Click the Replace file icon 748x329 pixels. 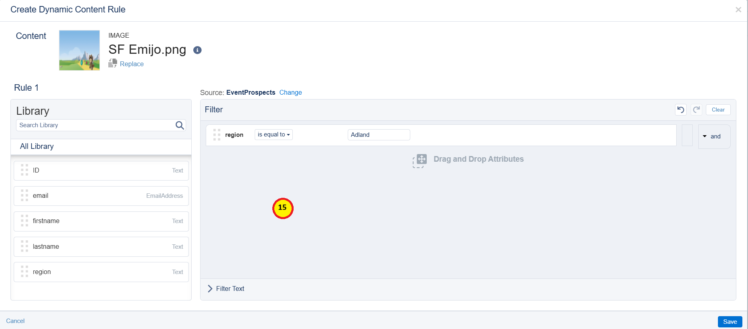tap(113, 63)
